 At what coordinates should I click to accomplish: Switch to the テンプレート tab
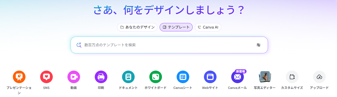176,27
